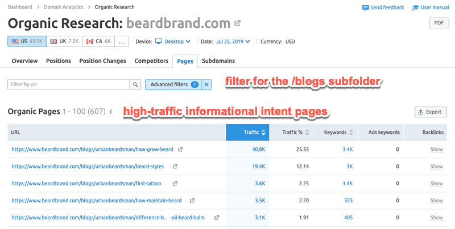Select the Pages tab
Viewport: 455px width, 229px height.
[185, 61]
